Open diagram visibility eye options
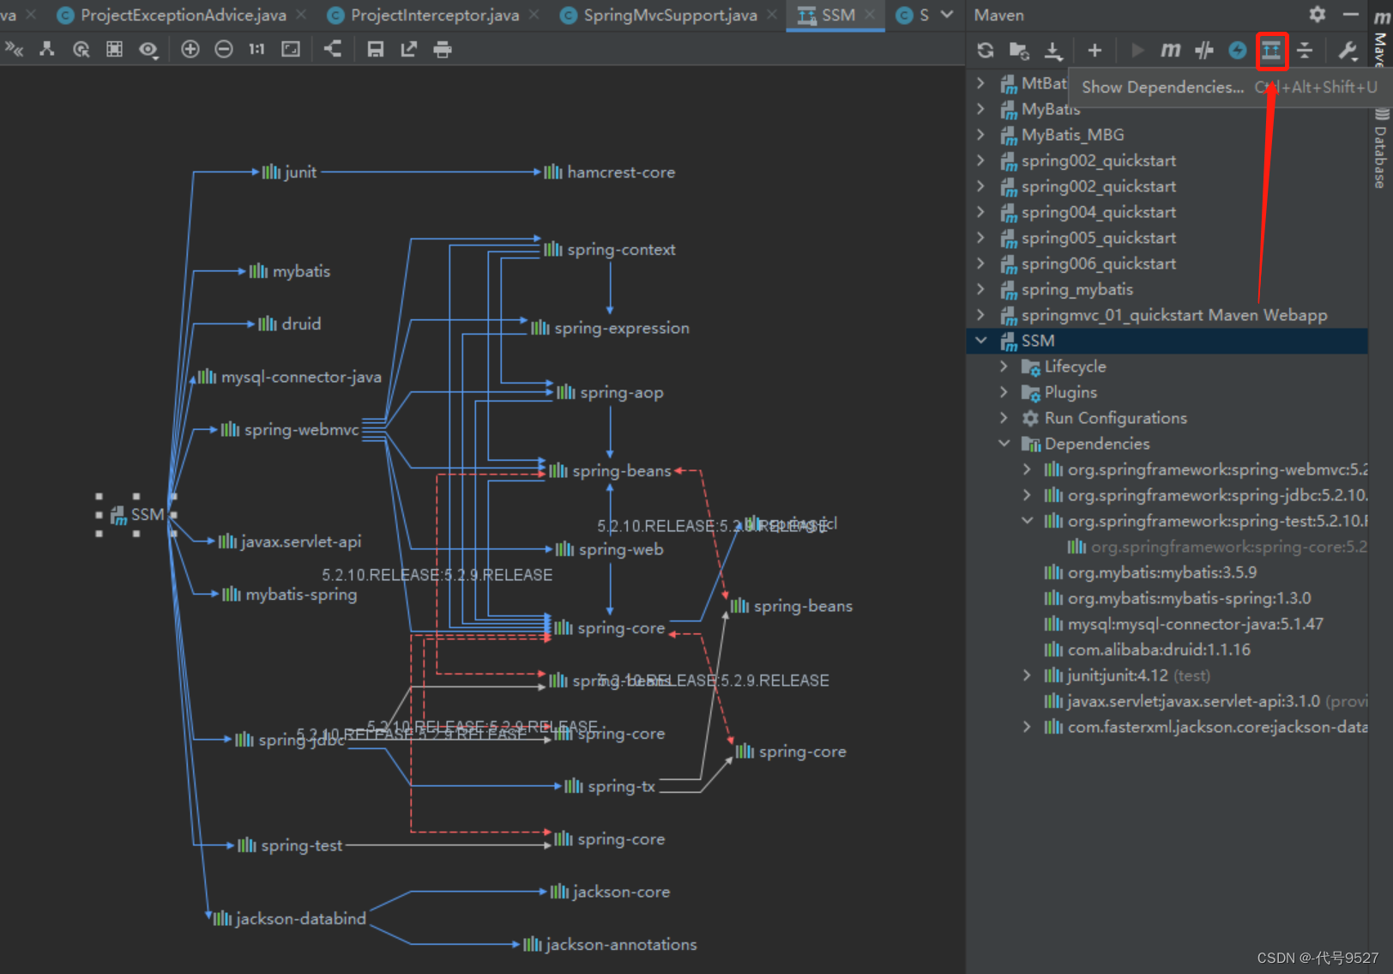This screenshot has height=974, width=1393. pyautogui.click(x=148, y=50)
